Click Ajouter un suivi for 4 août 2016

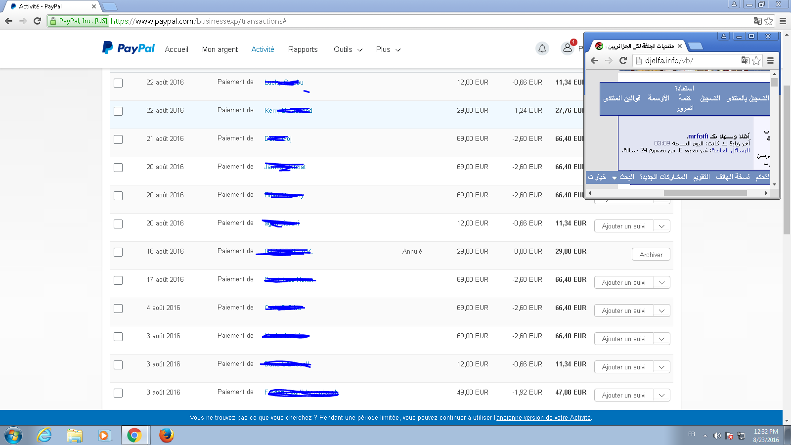(624, 311)
